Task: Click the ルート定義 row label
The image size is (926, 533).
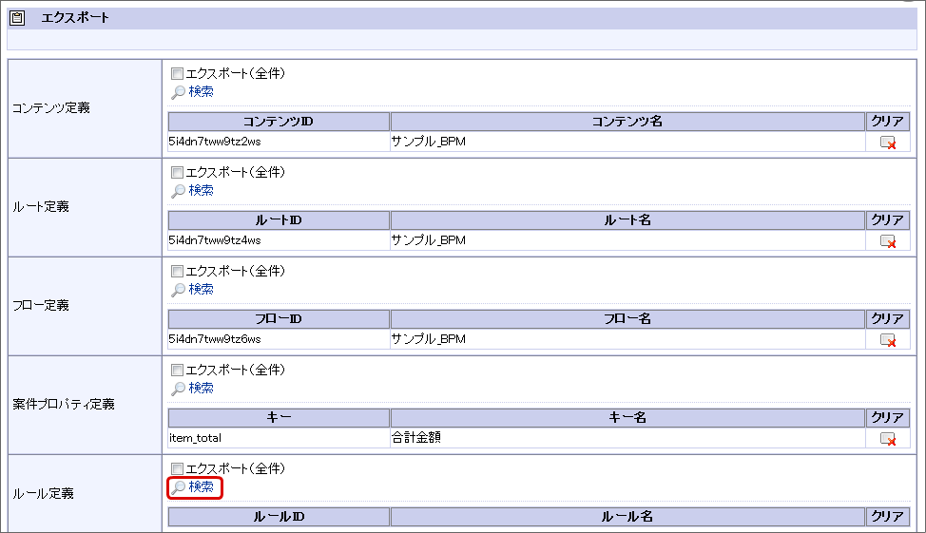Action: click(41, 207)
